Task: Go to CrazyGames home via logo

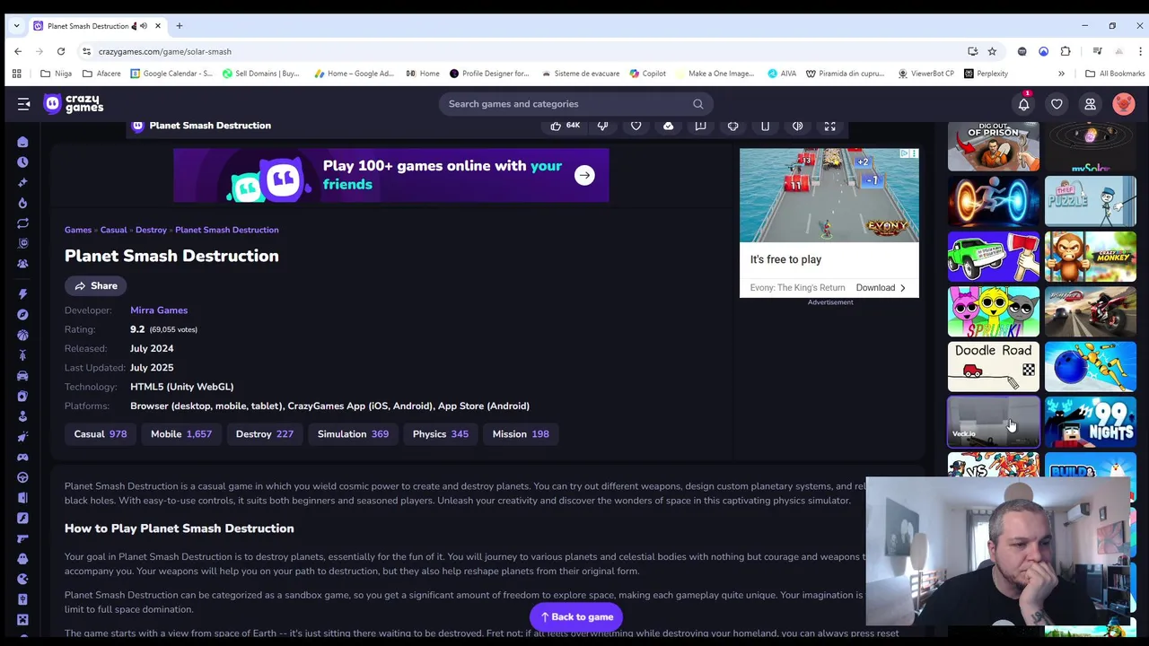Action: (x=74, y=104)
